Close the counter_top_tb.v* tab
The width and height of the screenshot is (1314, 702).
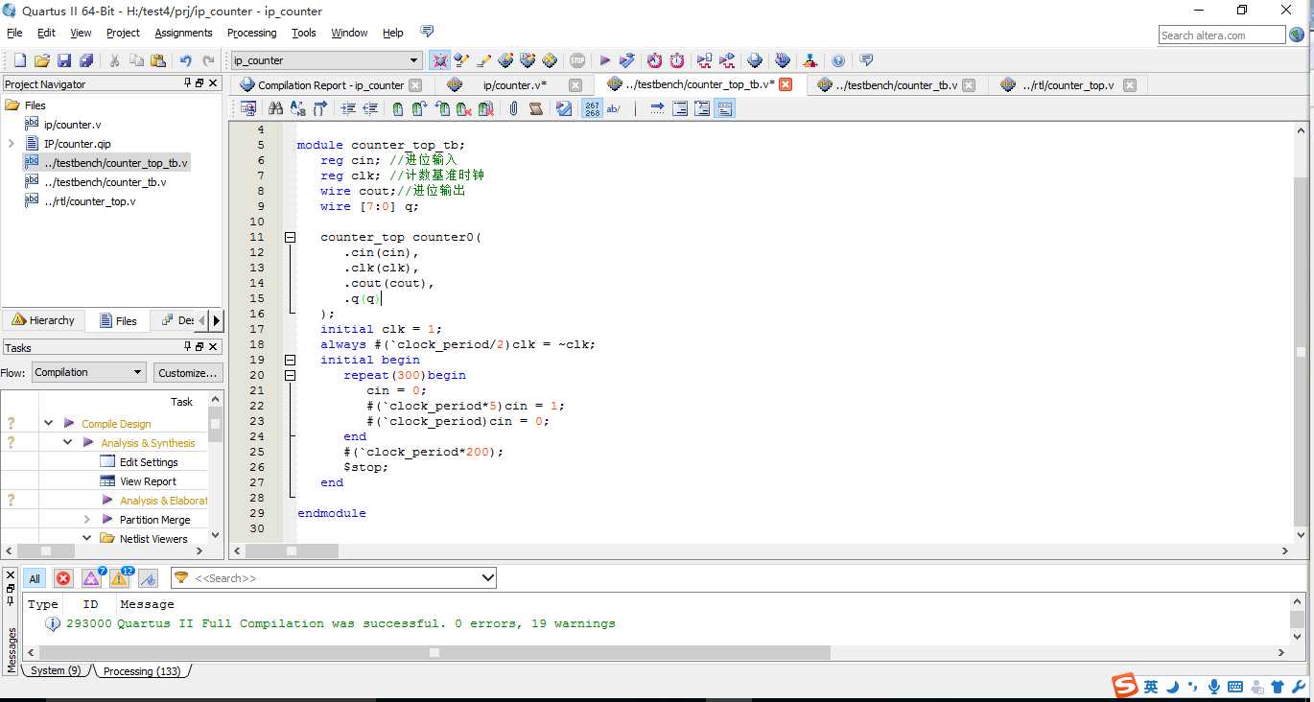click(x=786, y=83)
